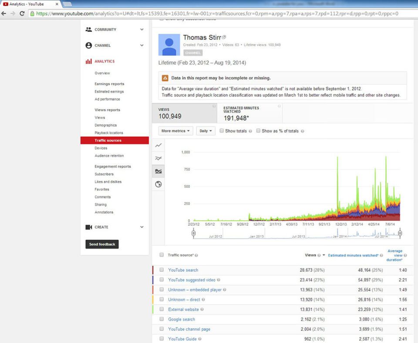This screenshot has height=343, width=418.
Task: Click the Create video camera icon
Action: coord(88,227)
